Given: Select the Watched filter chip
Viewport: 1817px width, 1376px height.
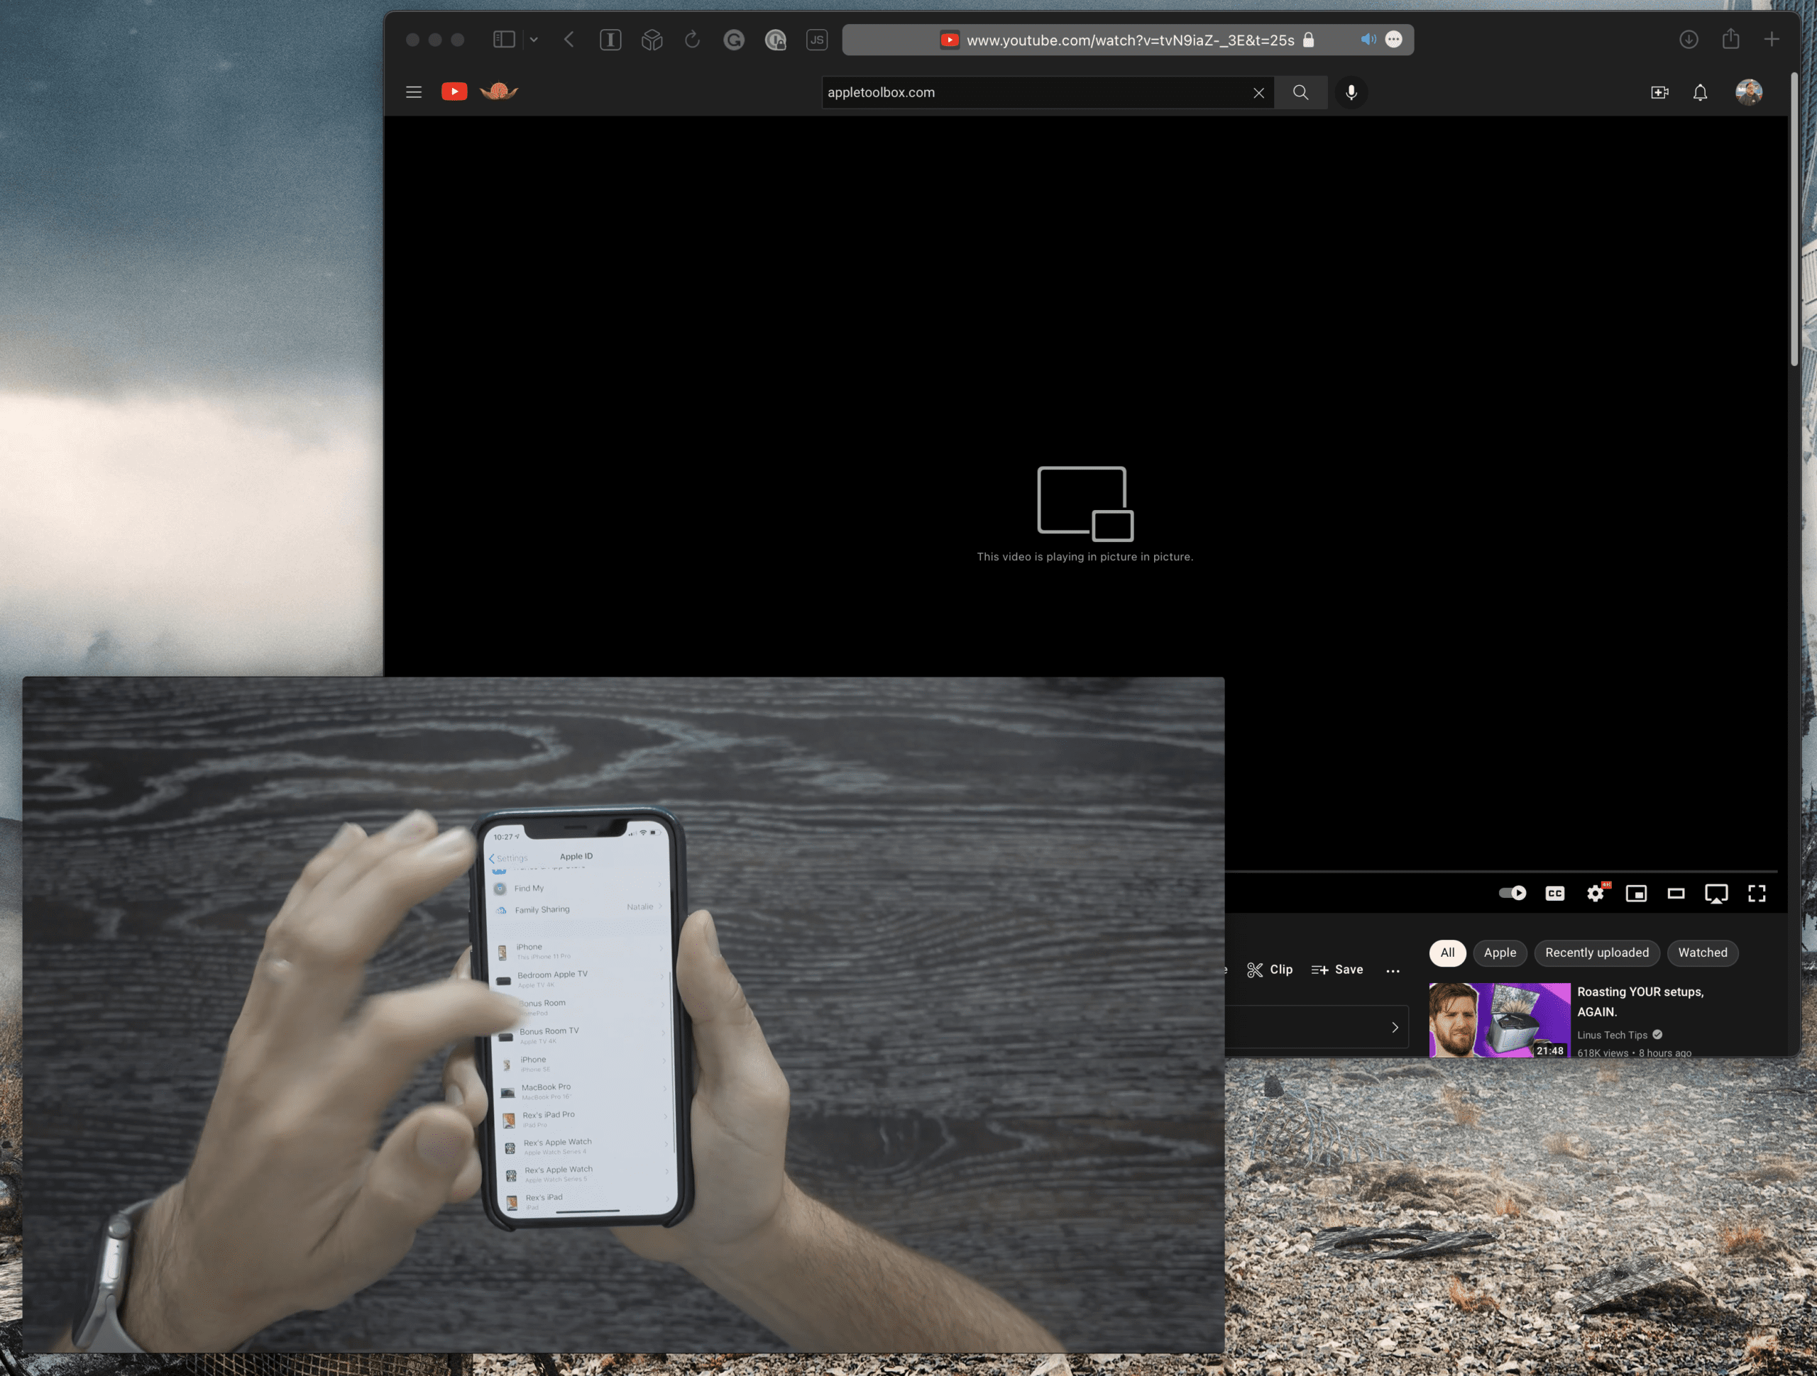Looking at the screenshot, I should click(x=1703, y=953).
